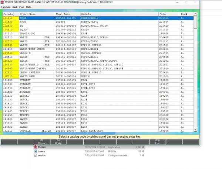Image resolution: width=222 pixels, height=169 pixels.
Task: Select catalog code 116510
Action: 11,57
